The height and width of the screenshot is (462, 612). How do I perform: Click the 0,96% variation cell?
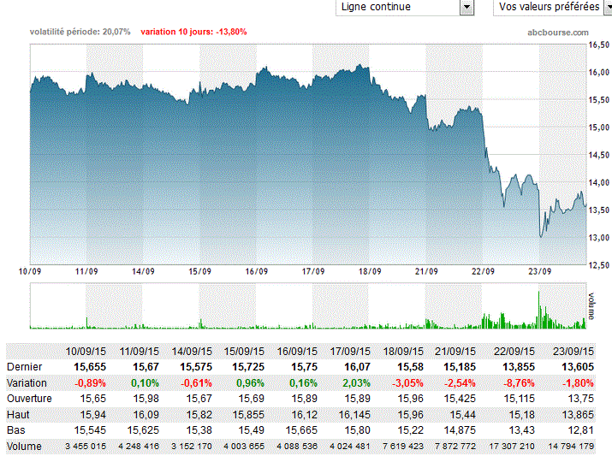coord(250,383)
